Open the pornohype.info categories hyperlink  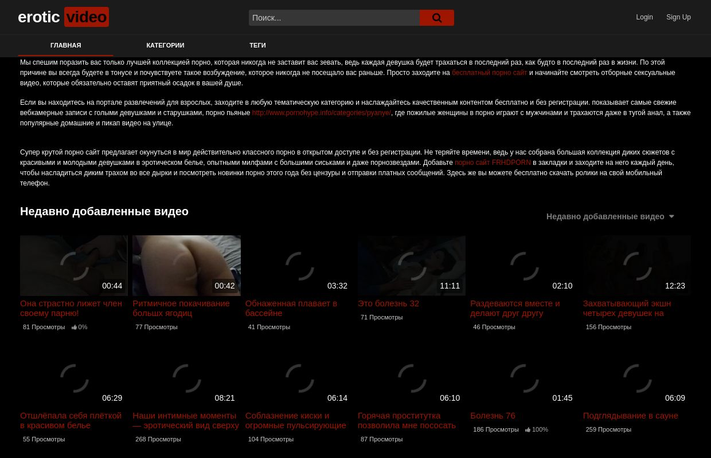click(x=321, y=113)
